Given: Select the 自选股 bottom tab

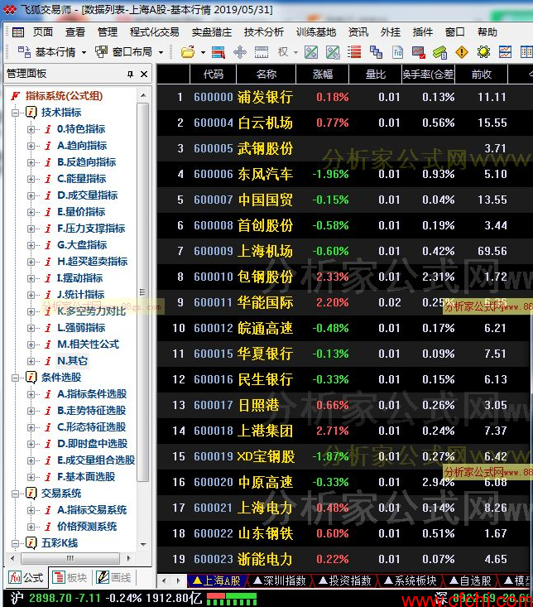Looking at the screenshot, I should (x=471, y=581).
